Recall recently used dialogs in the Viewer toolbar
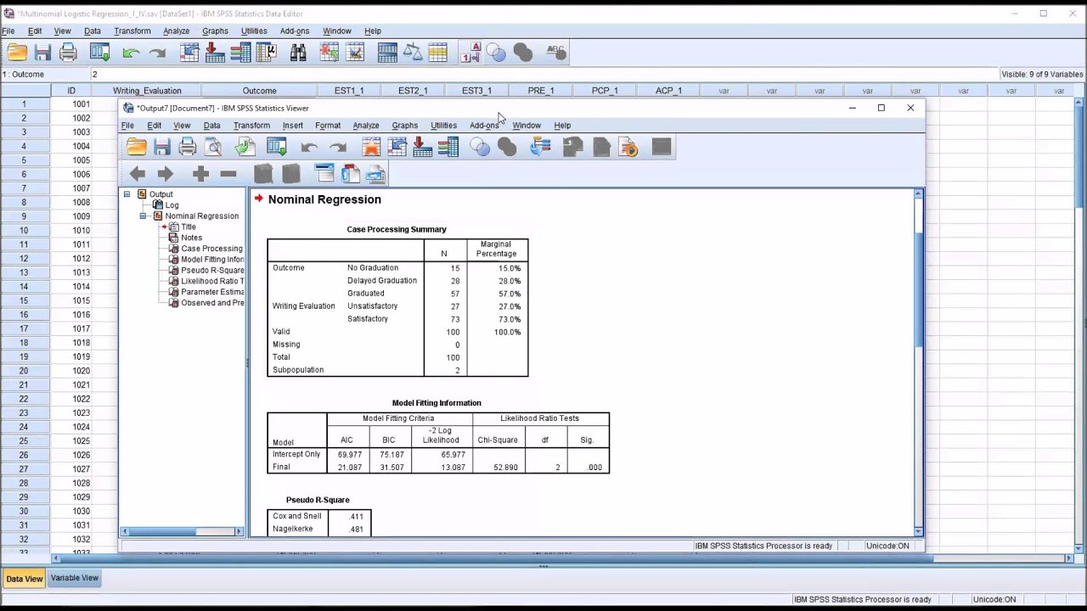 click(x=277, y=148)
